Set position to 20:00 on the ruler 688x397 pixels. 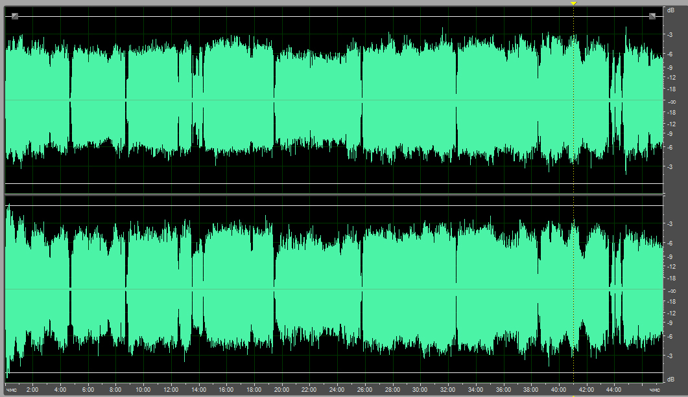pyautogui.click(x=282, y=390)
